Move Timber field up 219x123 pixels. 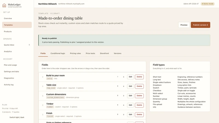[x=118, y=105]
